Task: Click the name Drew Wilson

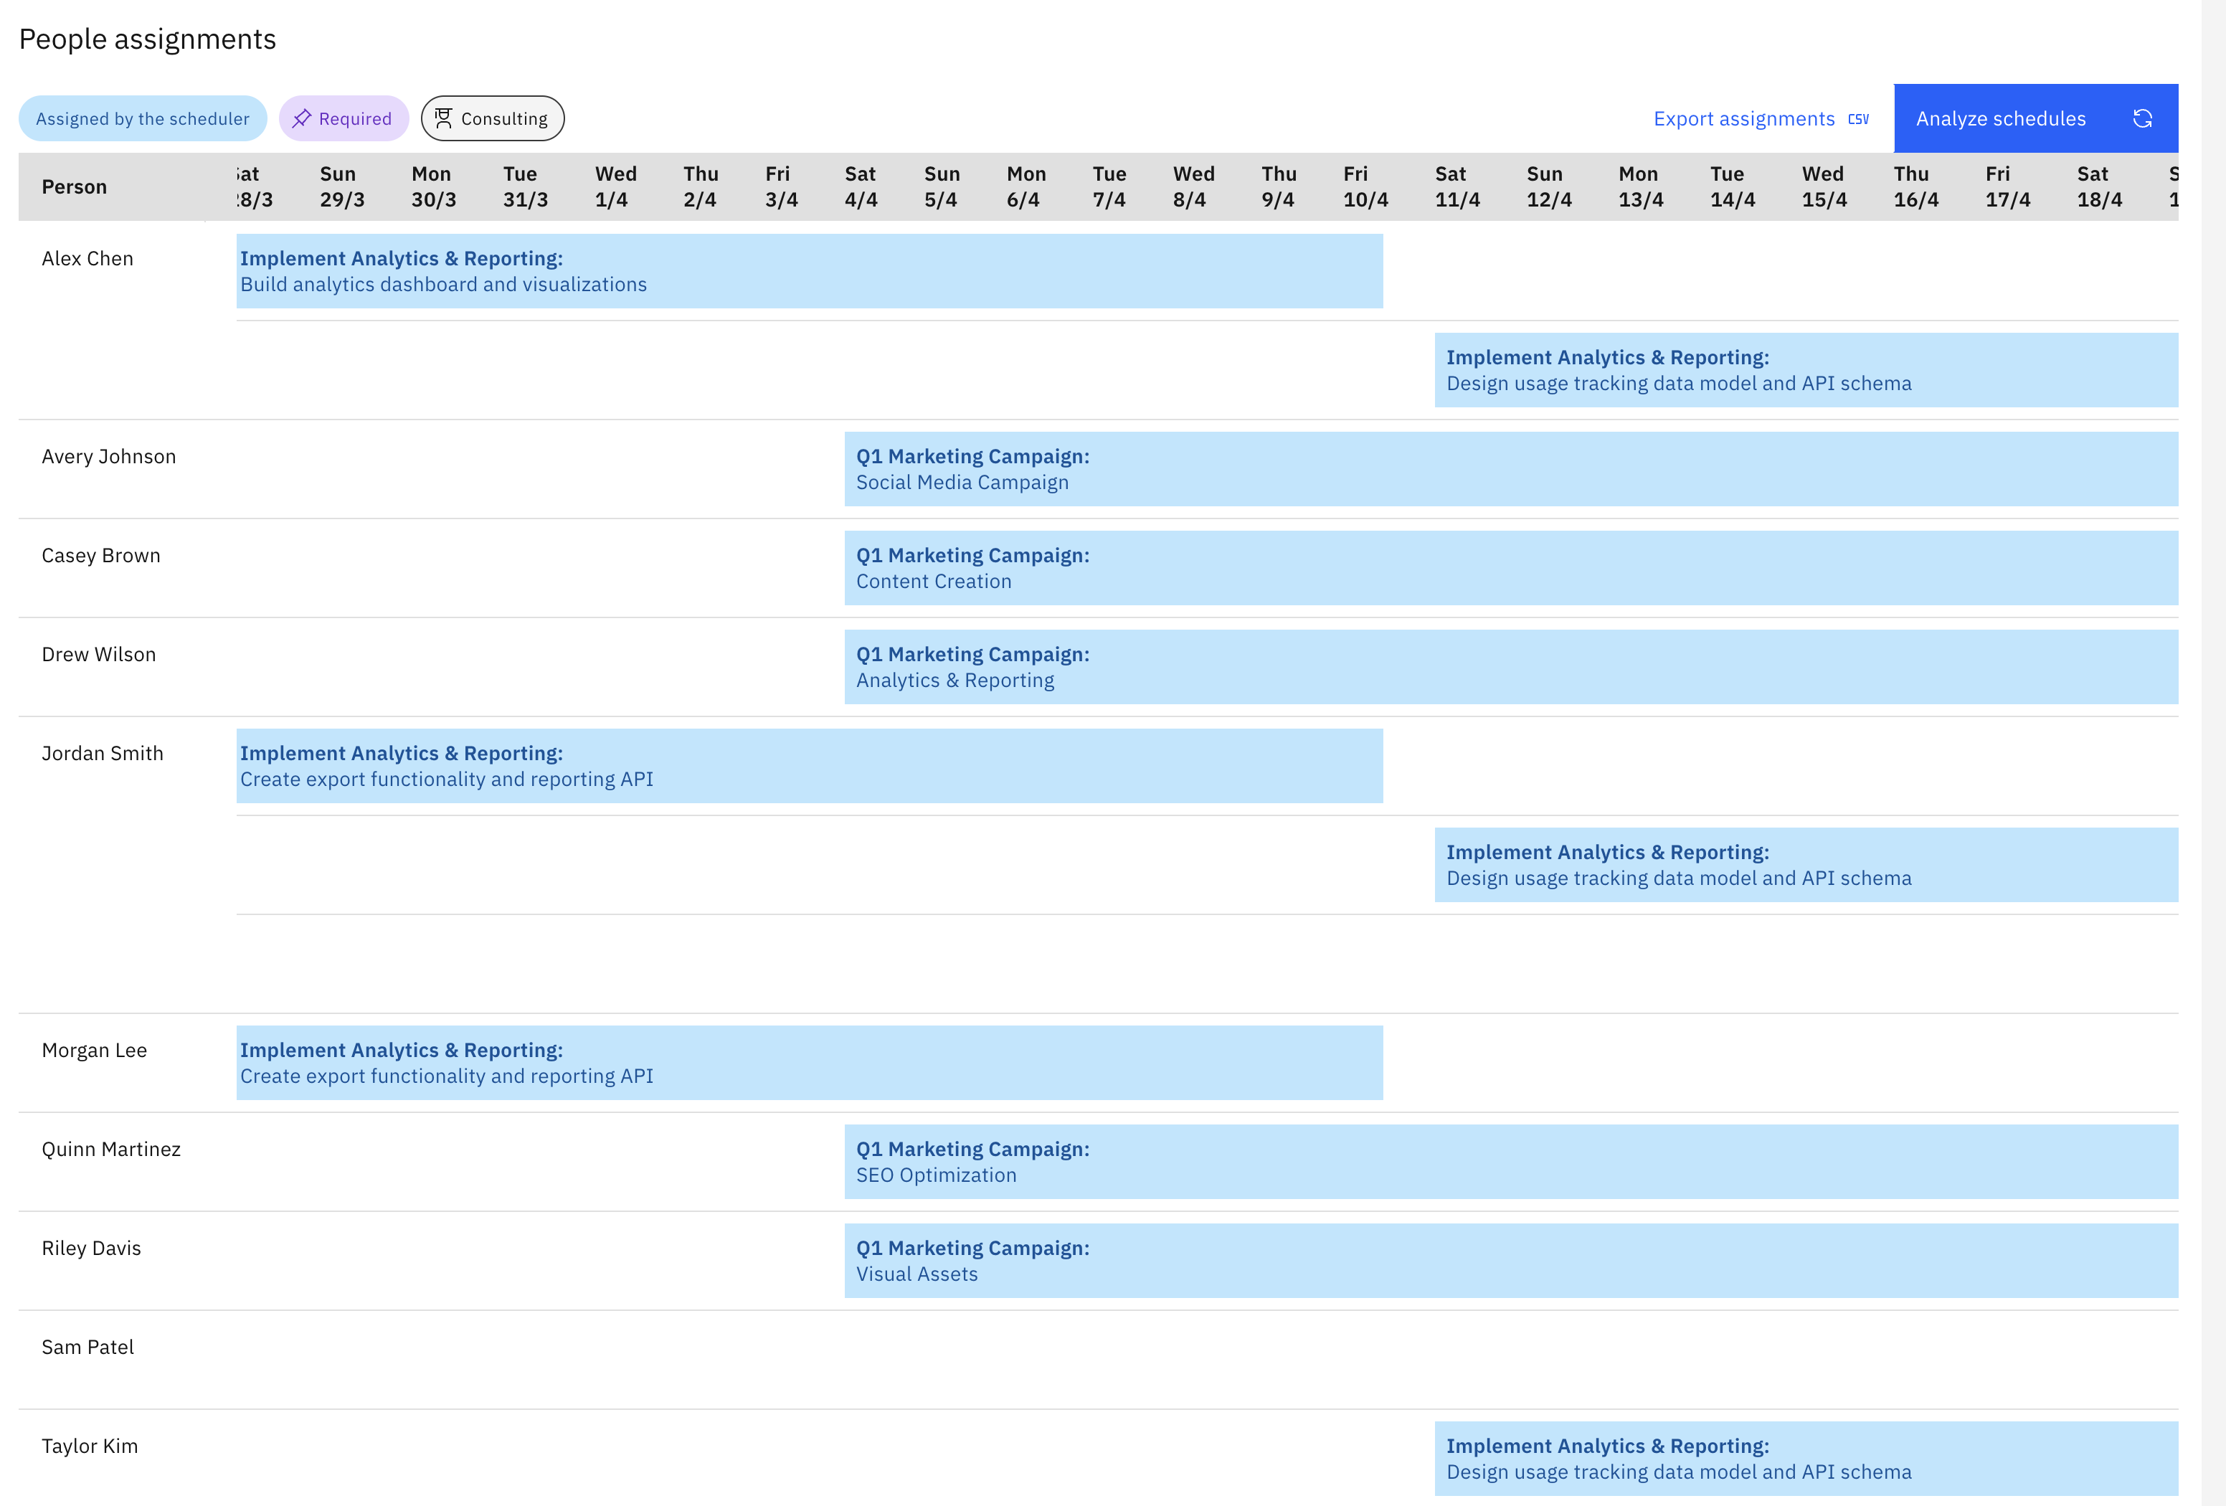Action: 99,654
